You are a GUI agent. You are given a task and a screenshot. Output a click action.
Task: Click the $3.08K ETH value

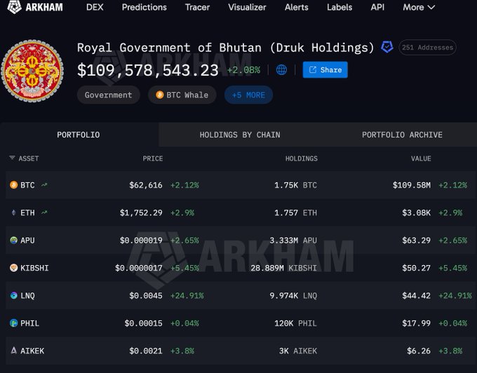(417, 213)
